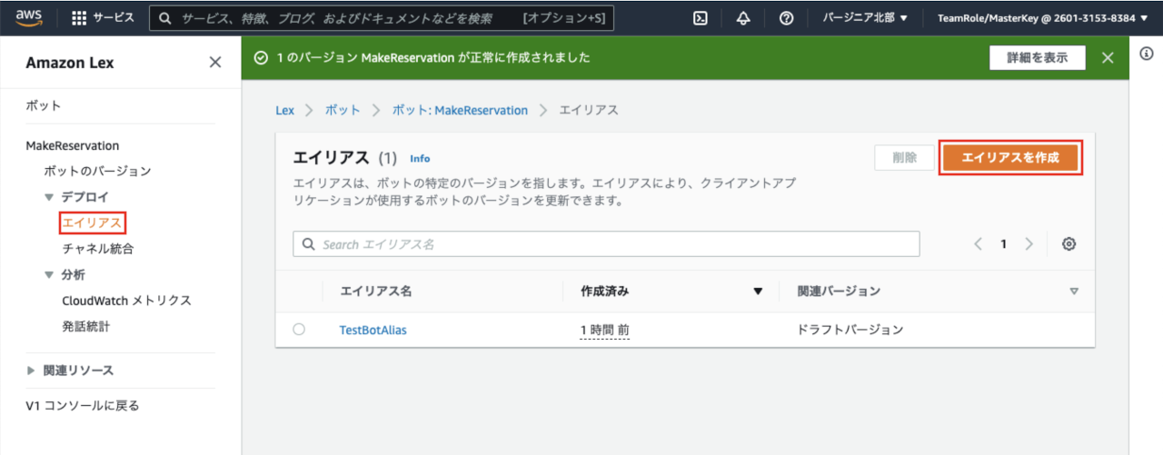The image size is (1163, 455).
Task: Click page number 1 in pagination
Action: coord(1004,244)
